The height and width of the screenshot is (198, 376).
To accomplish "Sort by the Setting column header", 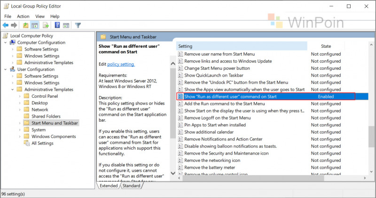I will [242, 46].
